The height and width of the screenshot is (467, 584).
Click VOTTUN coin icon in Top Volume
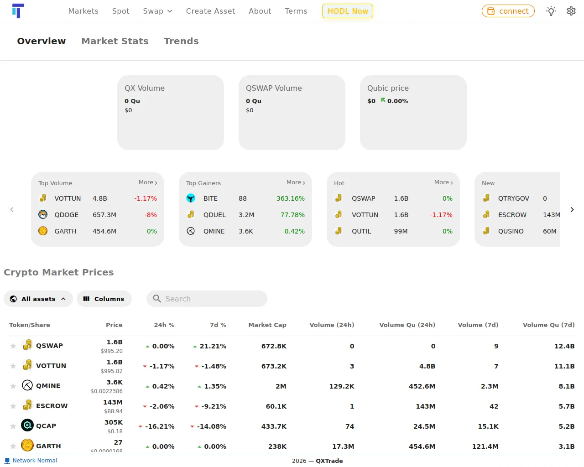pos(43,198)
